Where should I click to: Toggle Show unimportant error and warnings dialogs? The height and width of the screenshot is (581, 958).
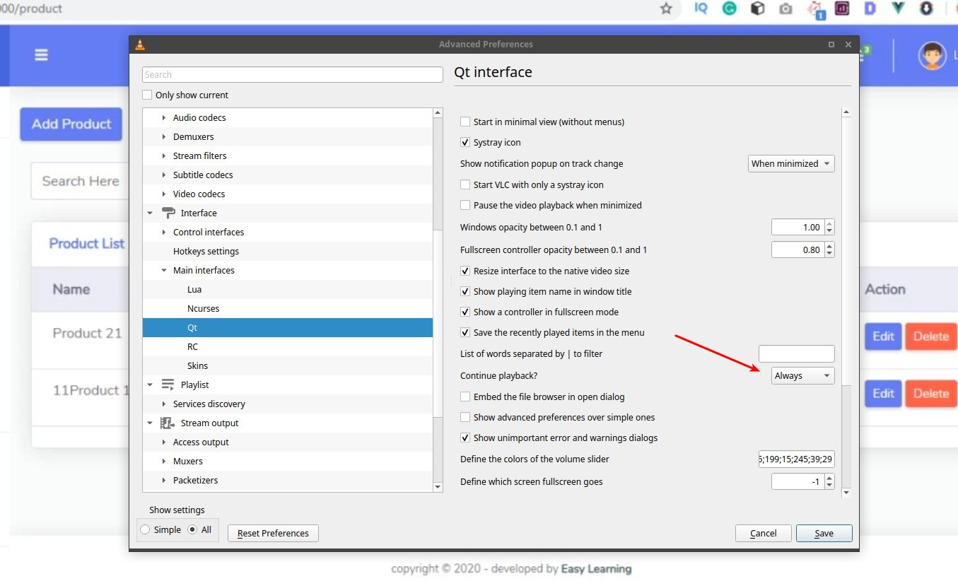[x=465, y=438]
